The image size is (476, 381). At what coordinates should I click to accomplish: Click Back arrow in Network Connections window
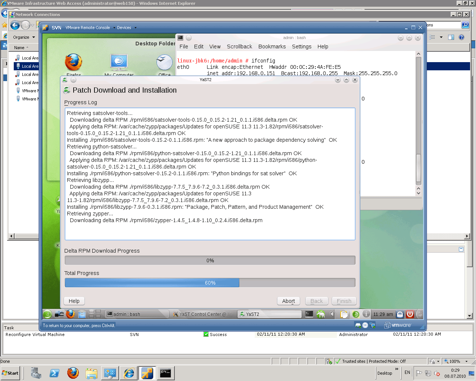[15, 25]
